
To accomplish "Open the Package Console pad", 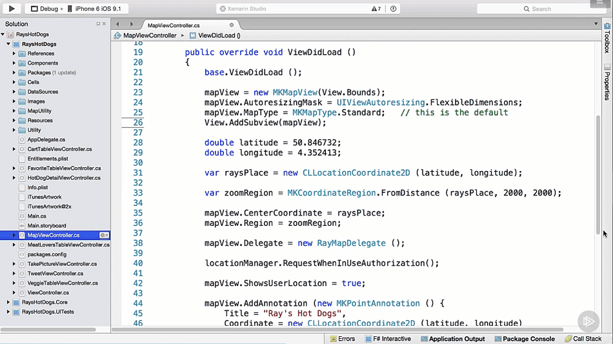I will point(524,339).
